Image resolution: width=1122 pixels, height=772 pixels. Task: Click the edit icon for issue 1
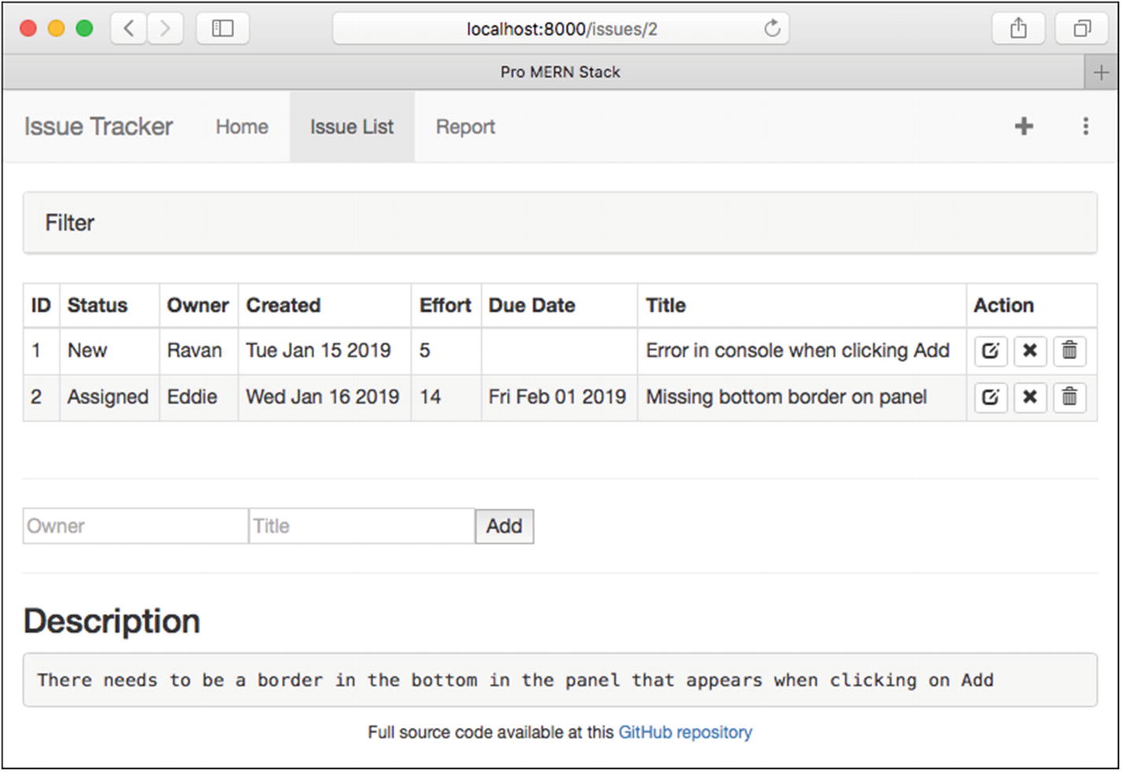coord(991,351)
